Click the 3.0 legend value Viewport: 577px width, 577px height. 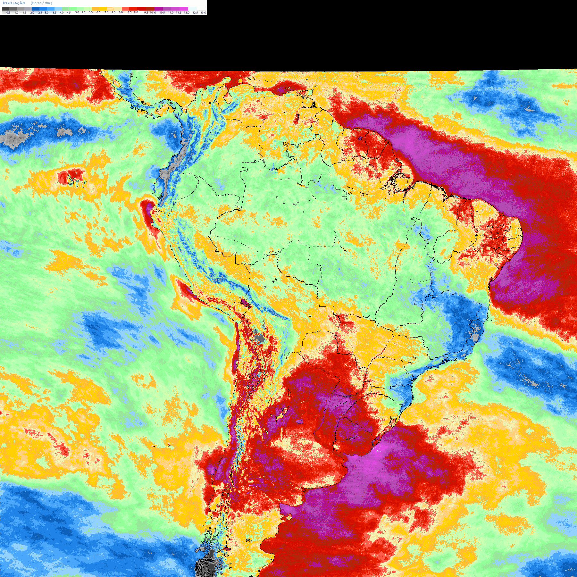(x=46, y=13)
